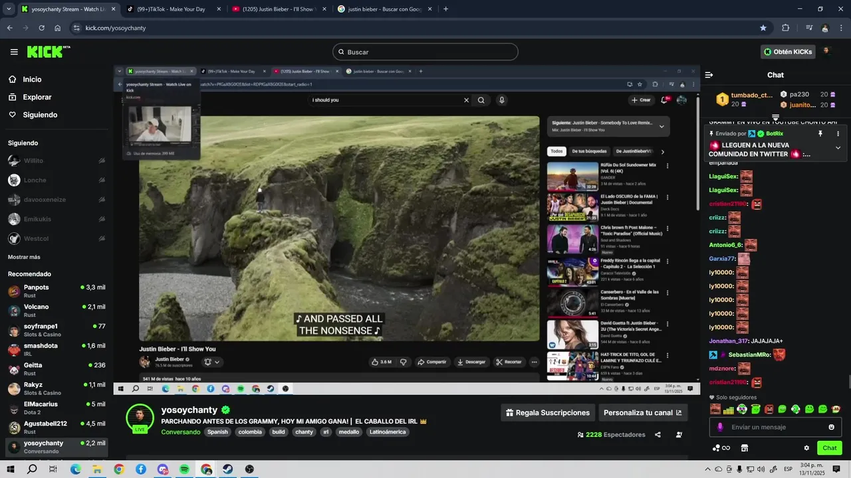Click the Spanish tag chip
Screen dimensions: 851x478
(217, 432)
